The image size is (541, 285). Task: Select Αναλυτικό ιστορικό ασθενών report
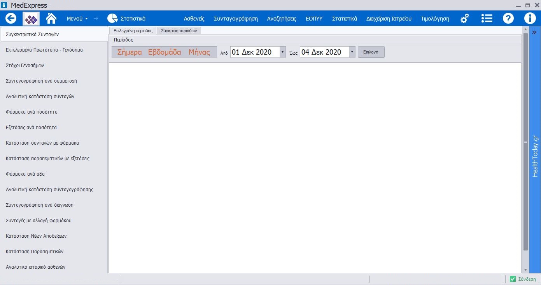(54, 267)
